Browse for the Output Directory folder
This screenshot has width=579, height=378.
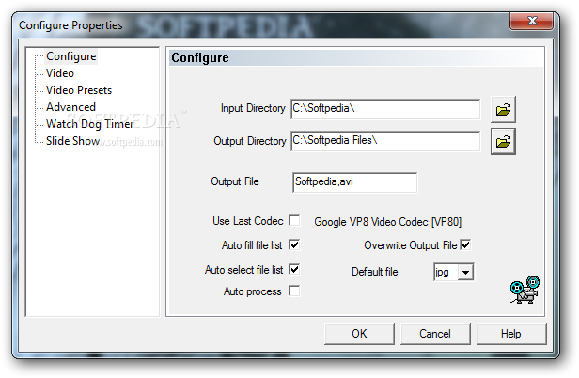(x=503, y=142)
